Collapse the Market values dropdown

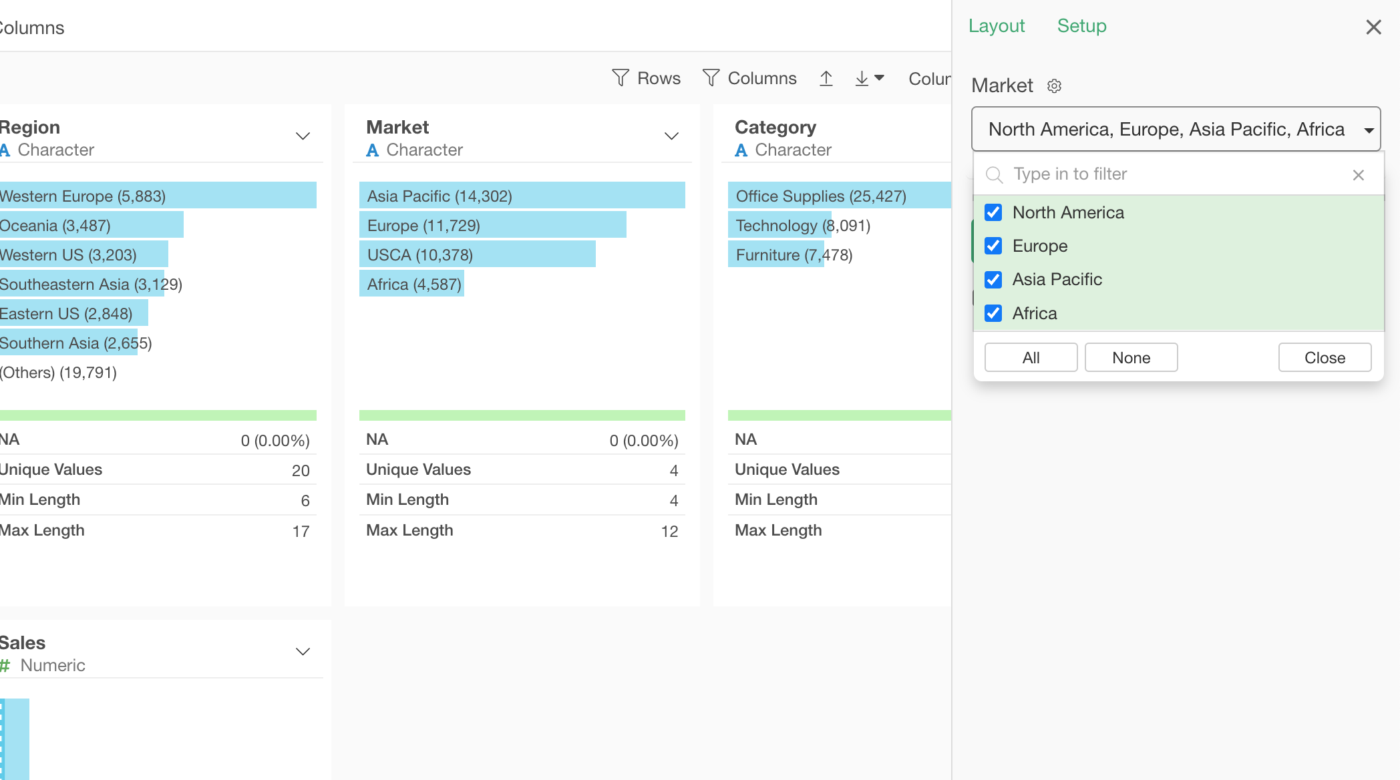tap(1369, 130)
